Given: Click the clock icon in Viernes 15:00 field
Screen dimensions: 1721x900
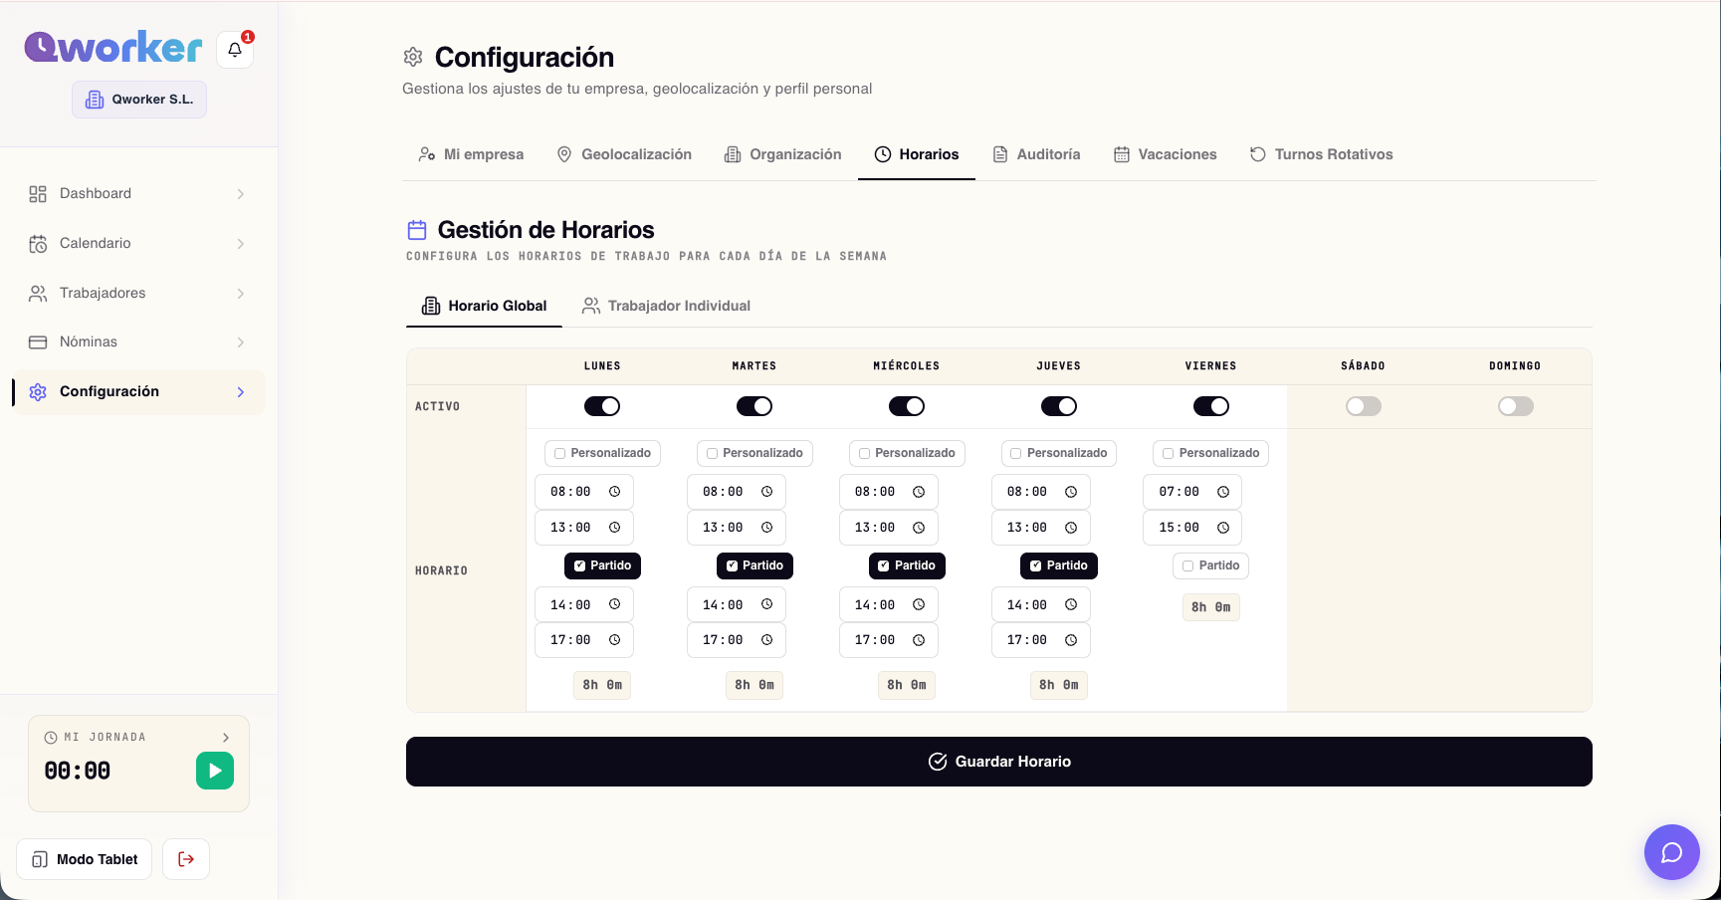Looking at the screenshot, I should [1223, 528].
